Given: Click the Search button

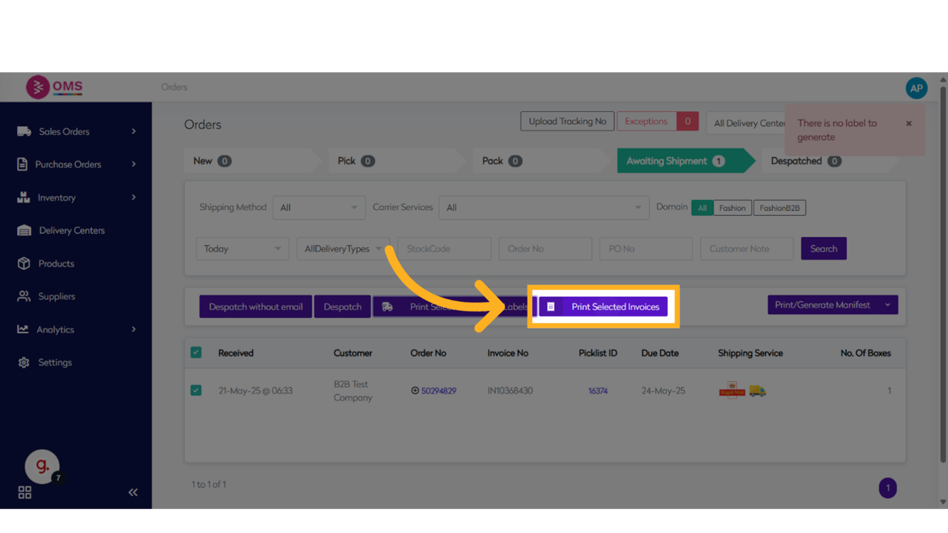Looking at the screenshot, I should [823, 249].
